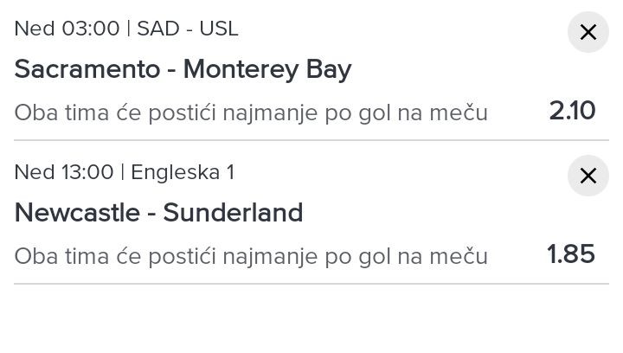The image size is (623, 353).
Task: Click the divider line below the Newcastle selection
Action: 311,284
